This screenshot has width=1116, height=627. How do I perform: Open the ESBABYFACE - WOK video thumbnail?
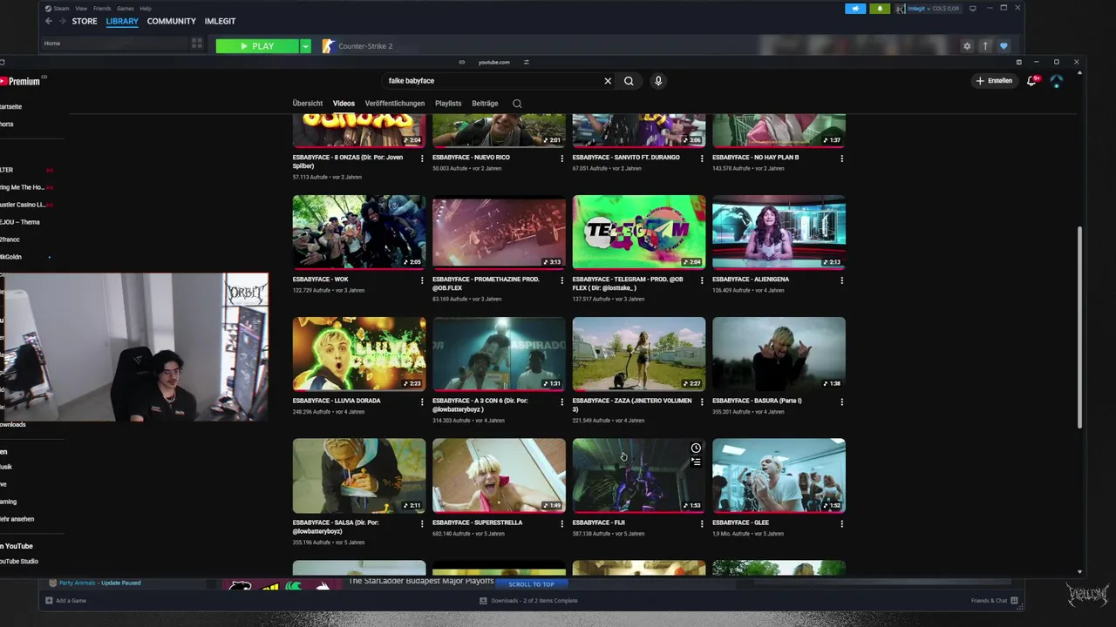point(359,232)
